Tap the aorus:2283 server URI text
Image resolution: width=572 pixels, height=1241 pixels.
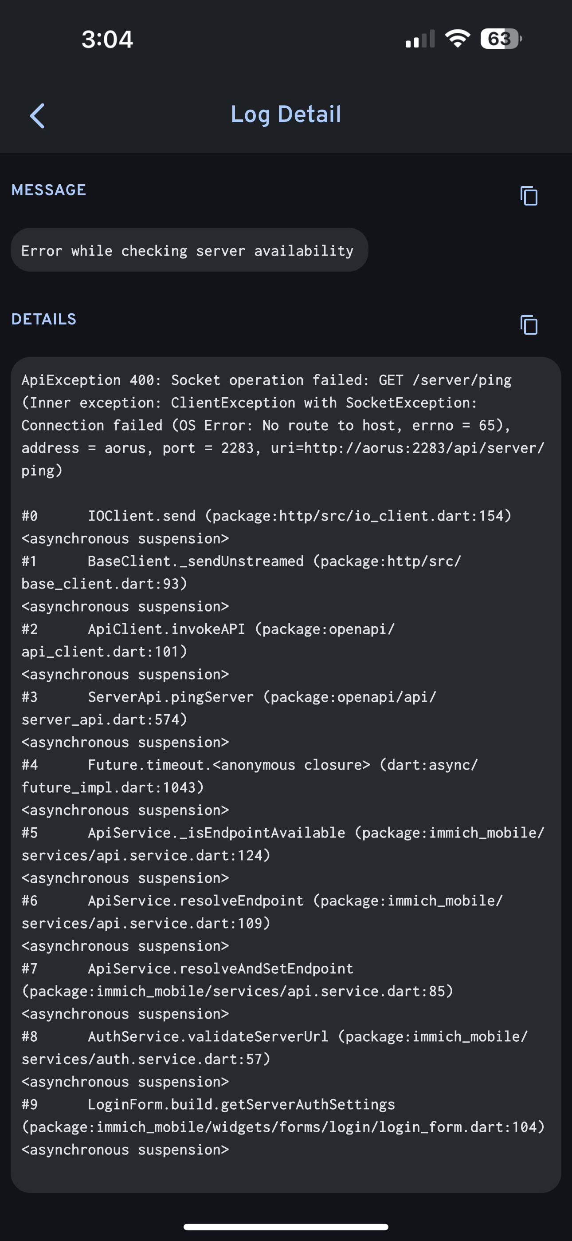click(x=407, y=448)
